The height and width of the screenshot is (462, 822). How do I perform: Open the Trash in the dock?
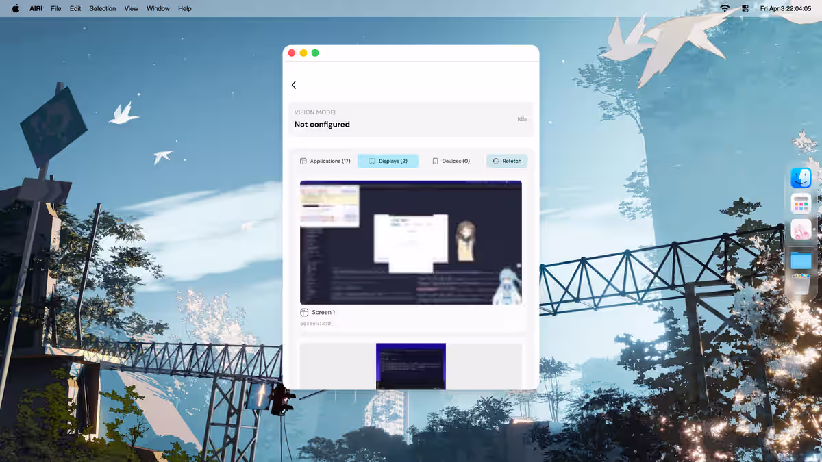pyautogui.click(x=801, y=285)
